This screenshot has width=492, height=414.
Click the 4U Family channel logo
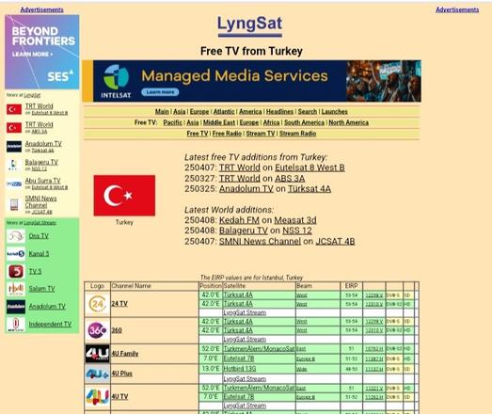click(x=97, y=354)
